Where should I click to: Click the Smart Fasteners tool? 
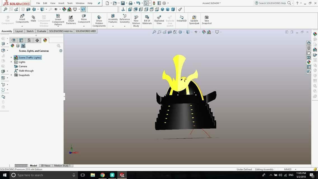pyautogui.click(x=71, y=20)
